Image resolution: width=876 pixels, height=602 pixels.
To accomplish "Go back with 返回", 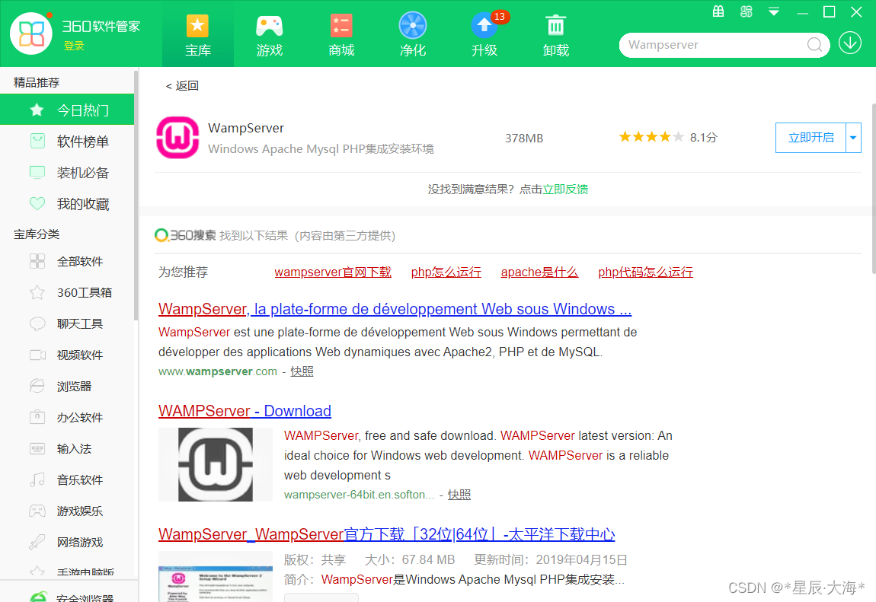I will [x=182, y=85].
